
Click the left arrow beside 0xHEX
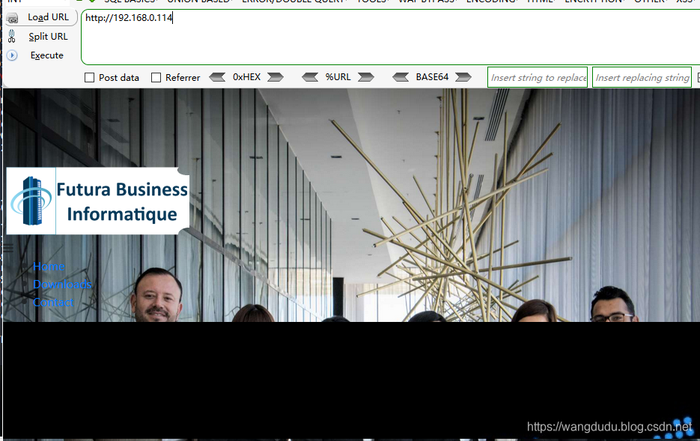click(x=217, y=77)
